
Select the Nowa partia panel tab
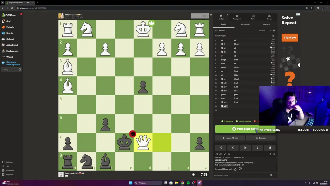coord(237,17)
